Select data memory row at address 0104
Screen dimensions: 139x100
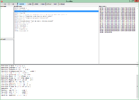pyautogui.click(x=118, y=28)
